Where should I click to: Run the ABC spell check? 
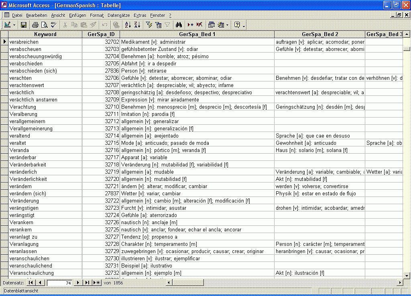(x=53, y=25)
